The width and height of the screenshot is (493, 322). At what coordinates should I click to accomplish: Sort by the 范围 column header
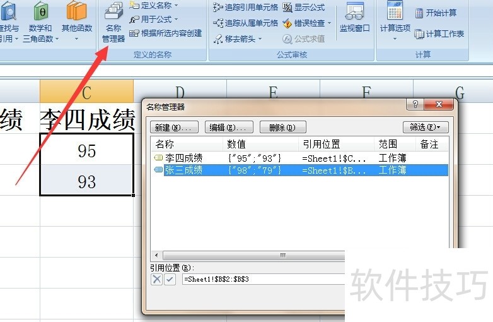coord(395,144)
